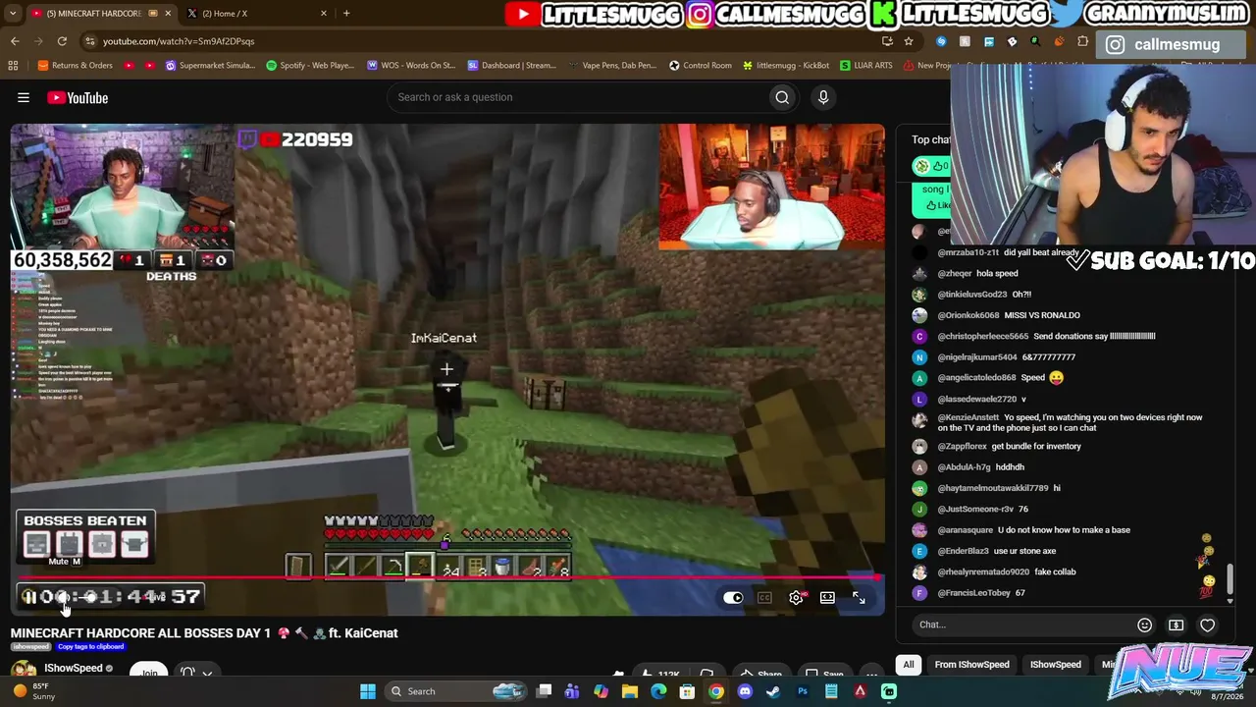Open Discord from the taskbar

tap(745, 691)
